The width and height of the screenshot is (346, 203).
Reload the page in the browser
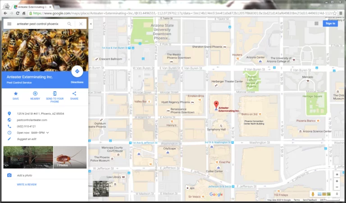pos(18,13)
